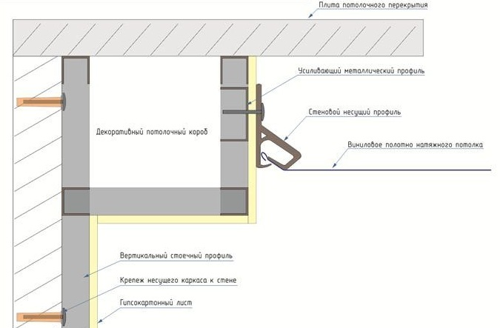Click the "Крепеж несущего каркаса к стене" label
The image size is (500, 328).
pyautogui.click(x=178, y=281)
